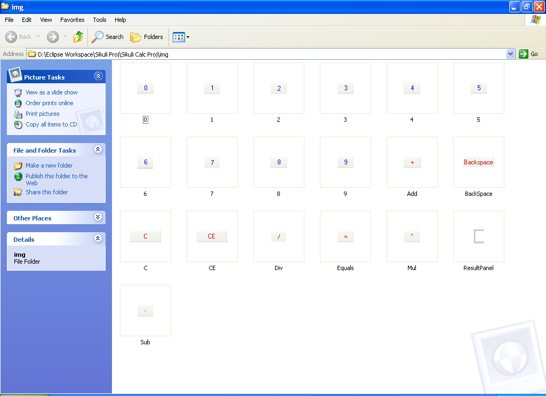Screen dimensions: 546x396
Task: Select the Equals image thumbnail
Action: [x=345, y=236]
